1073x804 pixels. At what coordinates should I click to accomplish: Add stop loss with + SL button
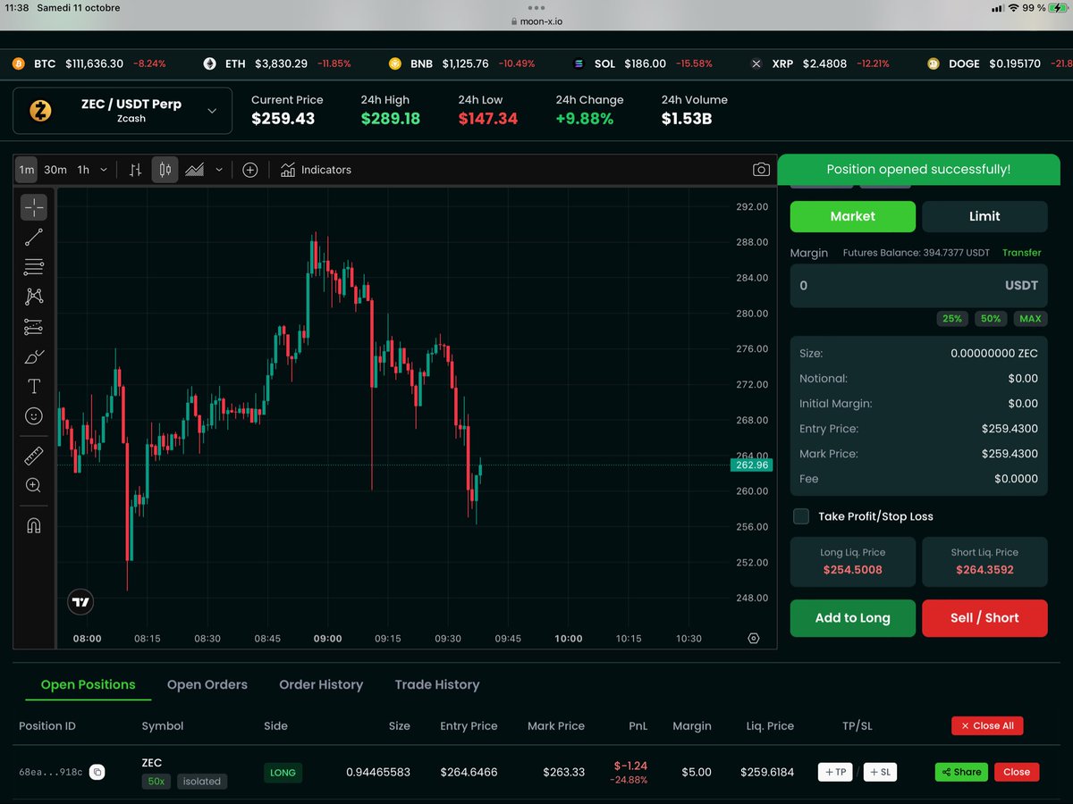[x=880, y=772]
